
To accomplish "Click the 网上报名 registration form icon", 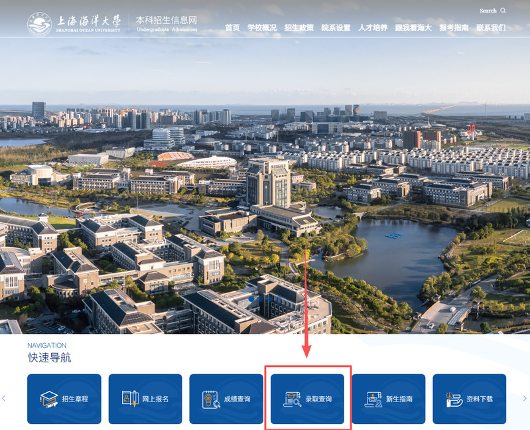I will pos(130,399).
